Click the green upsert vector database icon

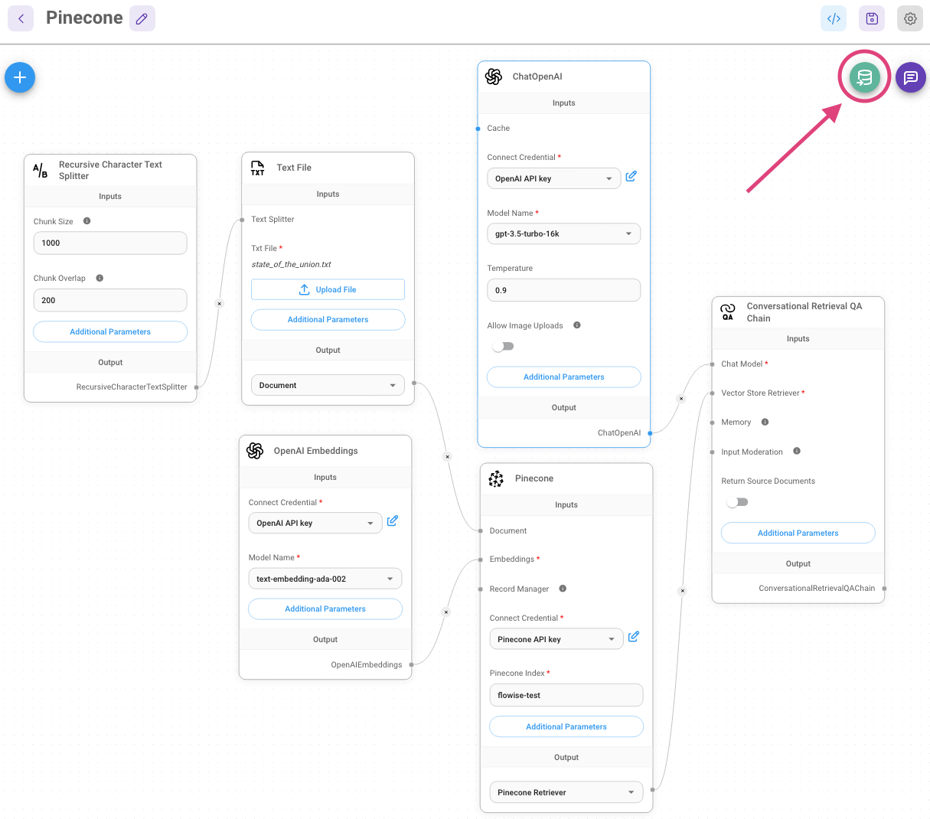pos(864,77)
